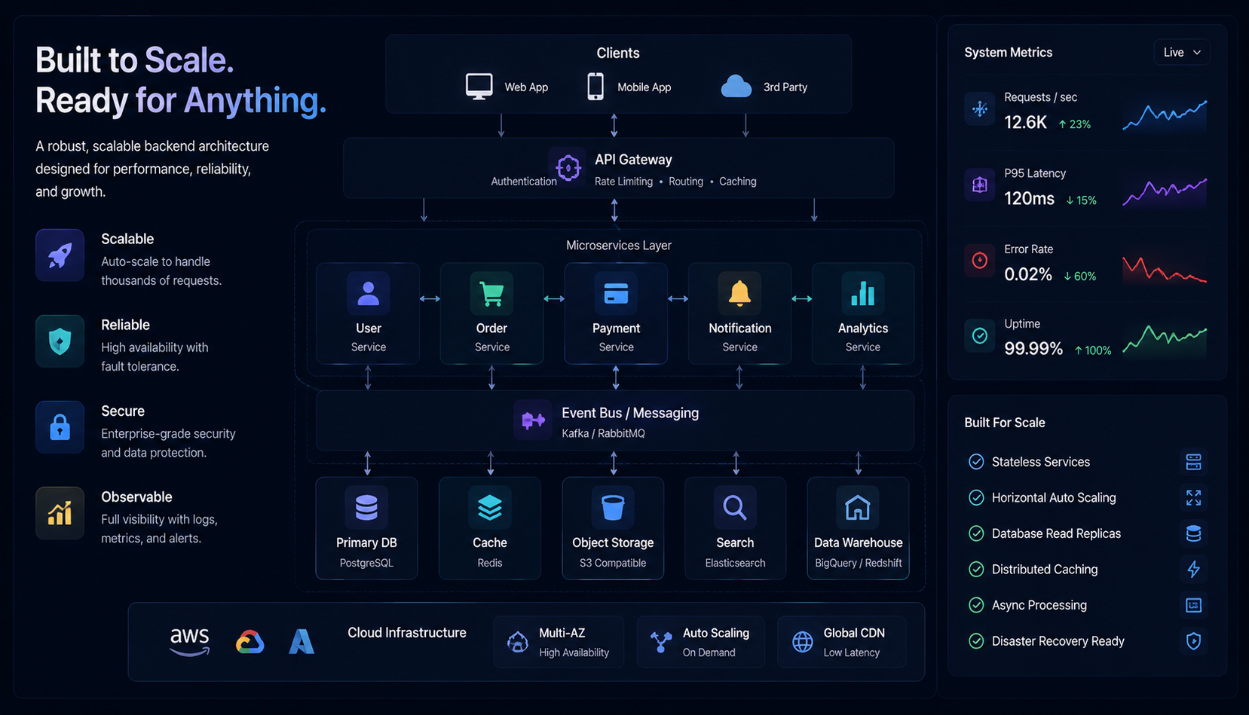Click the Observable chart icon
The width and height of the screenshot is (1249, 715).
click(x=60, y=513)
